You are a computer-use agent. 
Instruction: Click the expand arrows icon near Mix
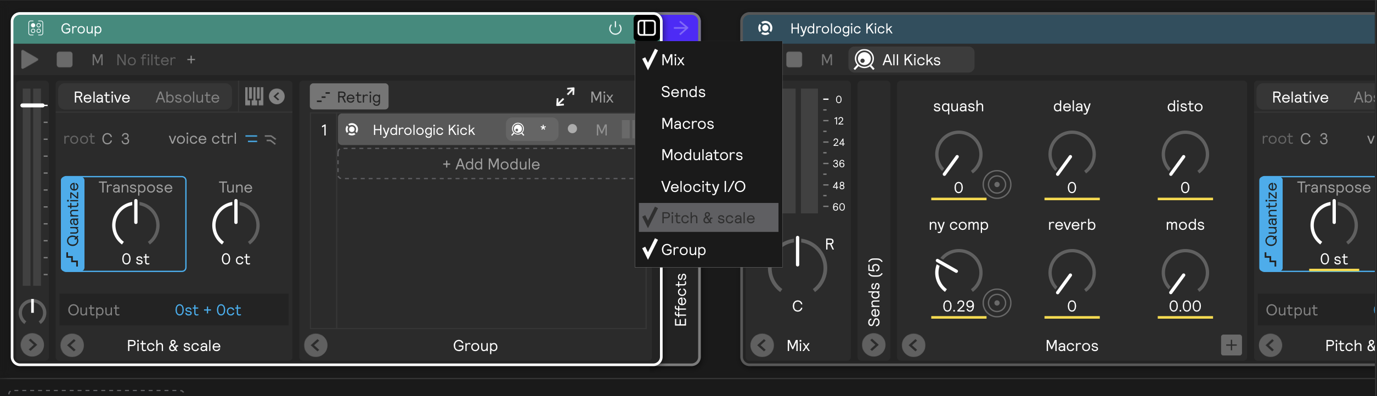tap(566, 97)
